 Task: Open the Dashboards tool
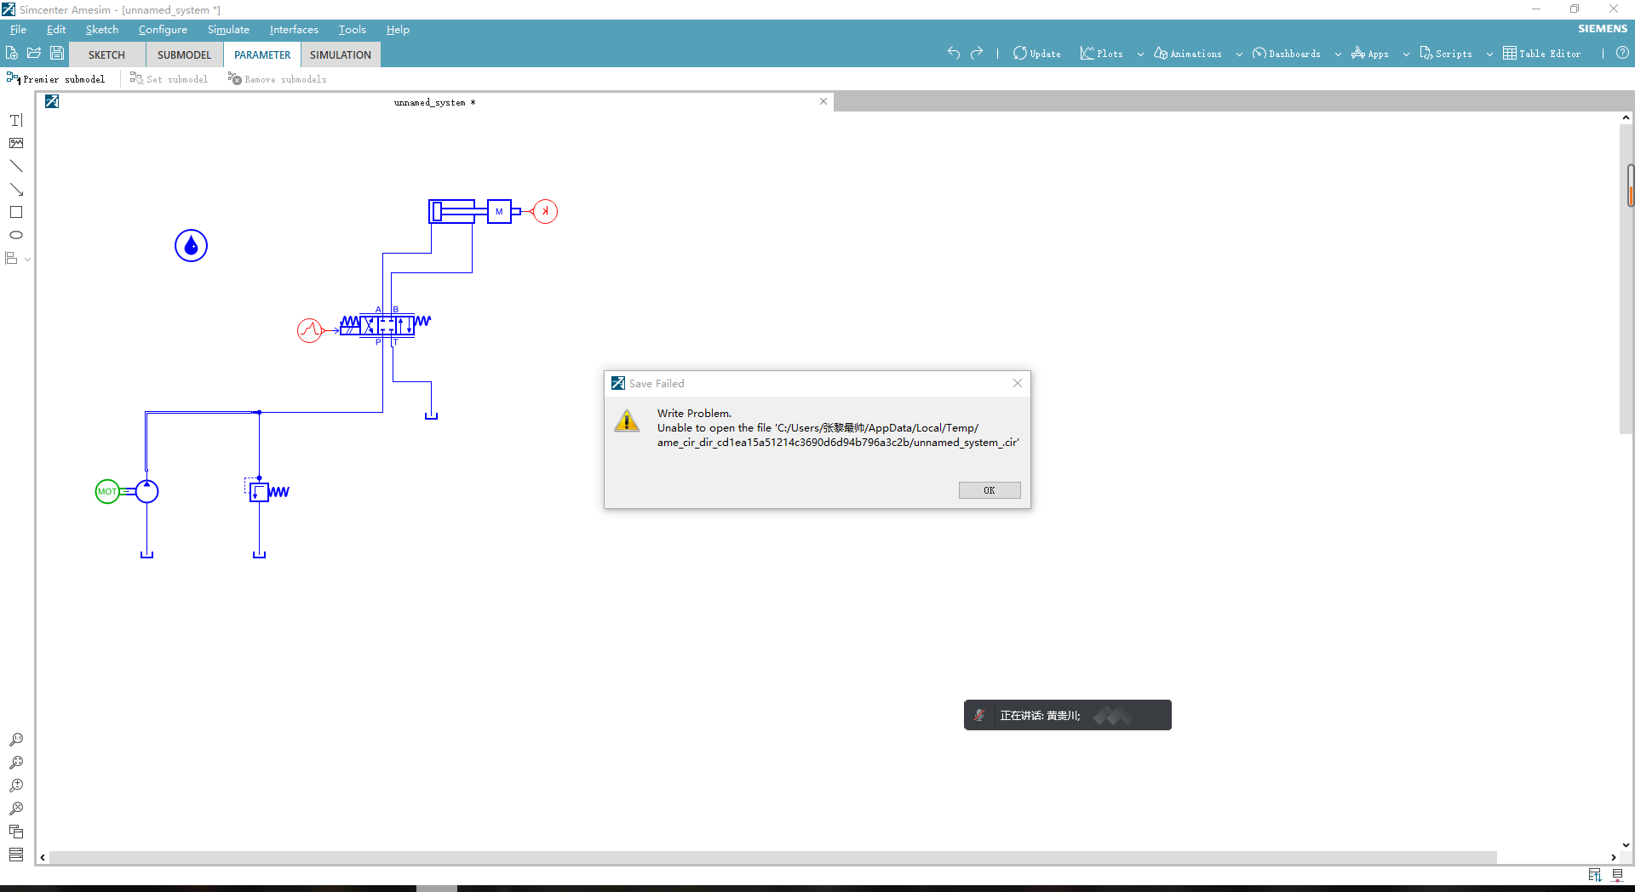1286,54
